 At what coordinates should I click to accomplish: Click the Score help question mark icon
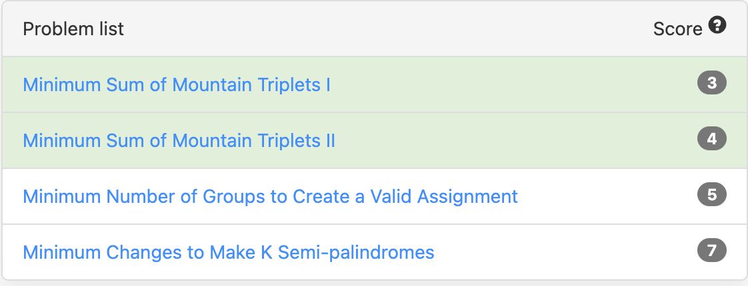[717, 24]
